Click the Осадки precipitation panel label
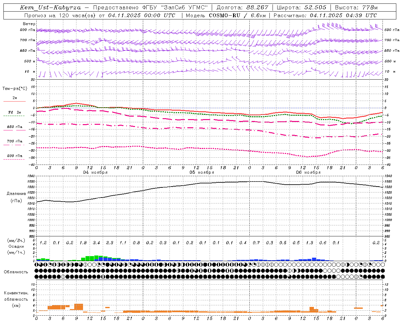Image resolution: width=401 pixels, height=321 pixels. [16, 246]
